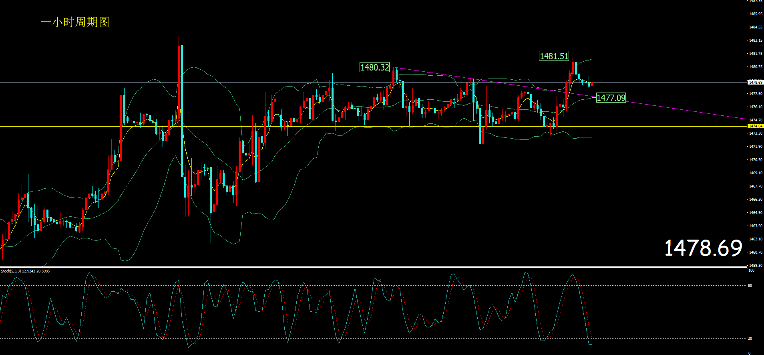This screenshot has width=764, height=355.
Task: Click the current price tag 1478.69 on axis
Action: [x=756, y=83]
